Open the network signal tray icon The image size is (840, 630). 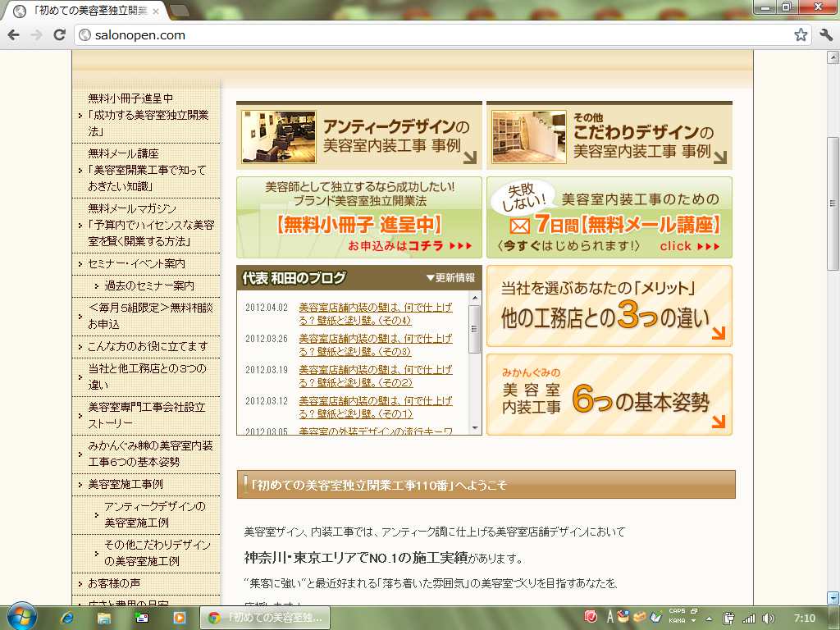[748, 619]
